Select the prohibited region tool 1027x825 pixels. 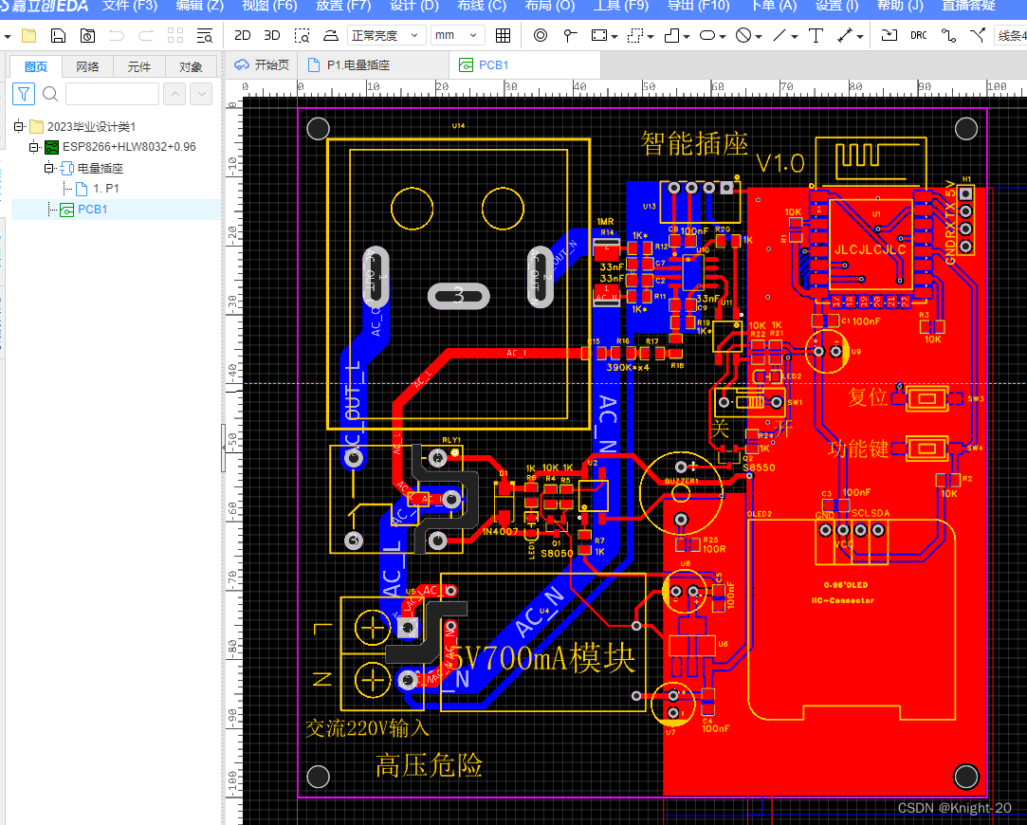pyautogui.click(x=743, y=35)
